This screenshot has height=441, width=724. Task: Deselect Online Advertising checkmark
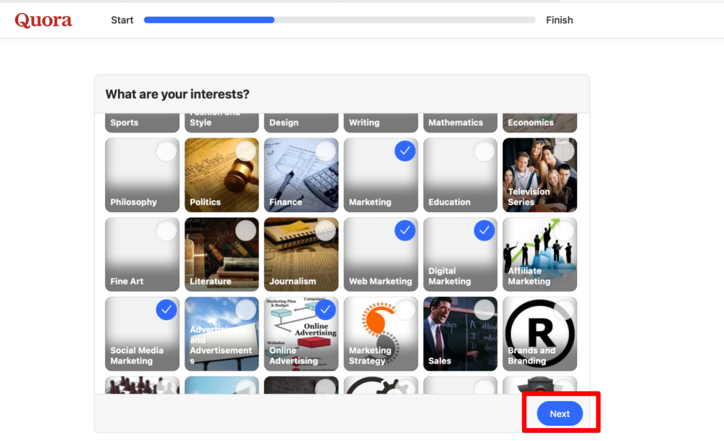tap(326, 310)
